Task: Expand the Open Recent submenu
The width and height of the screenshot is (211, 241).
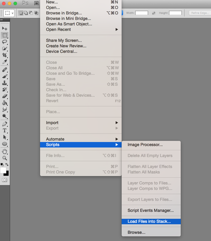Action: pos(81,29)
